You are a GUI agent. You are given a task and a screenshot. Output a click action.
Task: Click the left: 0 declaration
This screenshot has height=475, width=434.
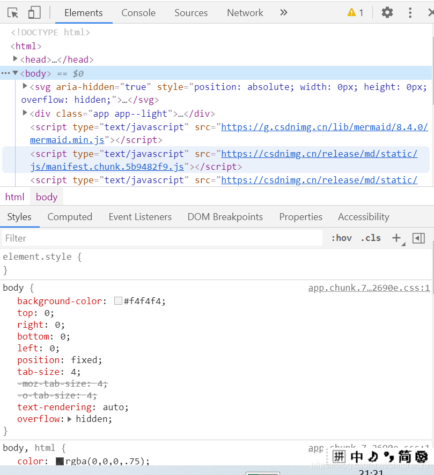click(x=38, y=348)
